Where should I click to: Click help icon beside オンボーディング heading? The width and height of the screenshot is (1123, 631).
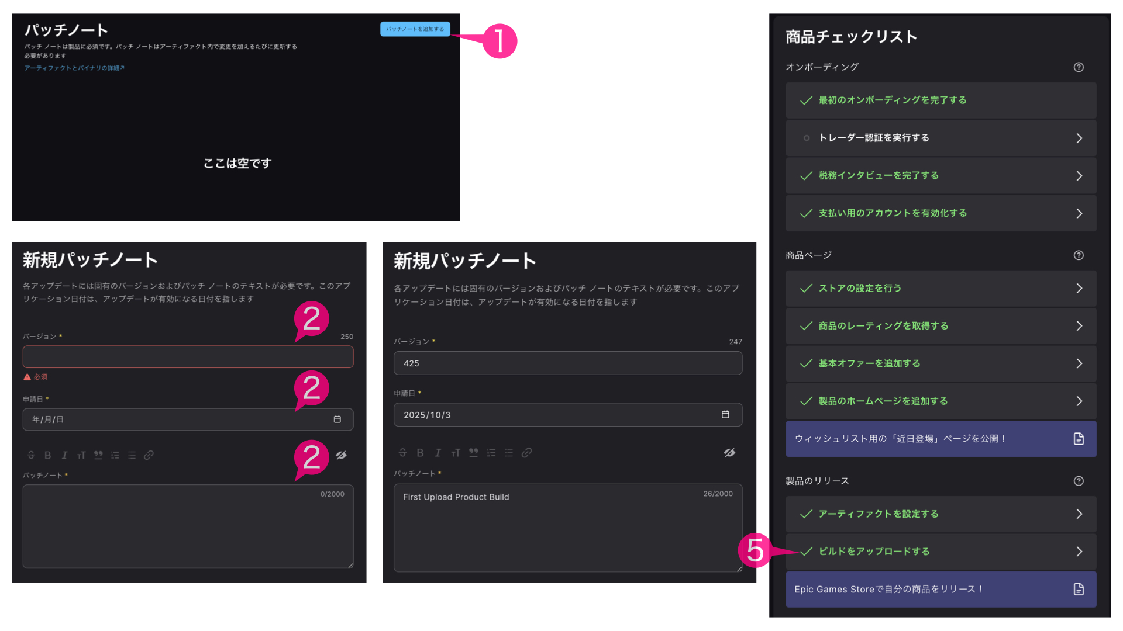tap(1079, 67)
